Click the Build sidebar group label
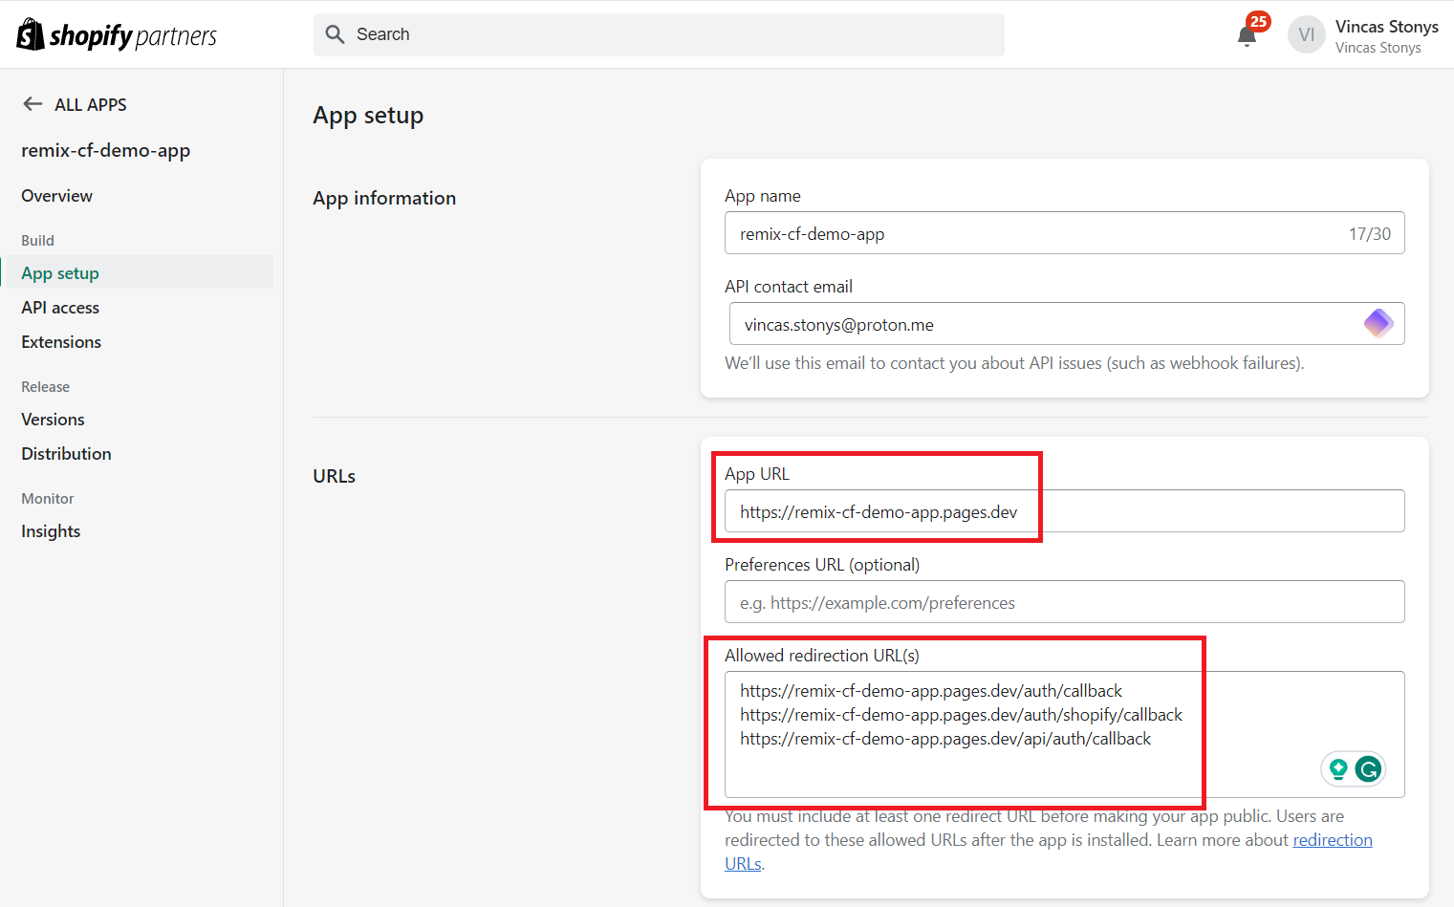This screenshot has height=907, width=1454. click(37, 241)
